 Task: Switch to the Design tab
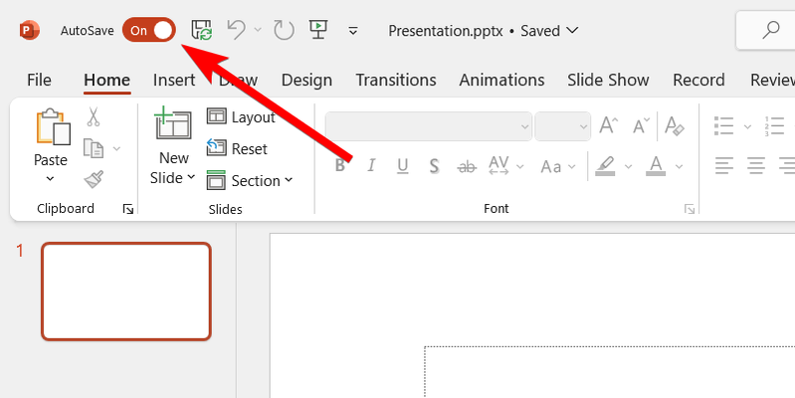coord(306,80)
